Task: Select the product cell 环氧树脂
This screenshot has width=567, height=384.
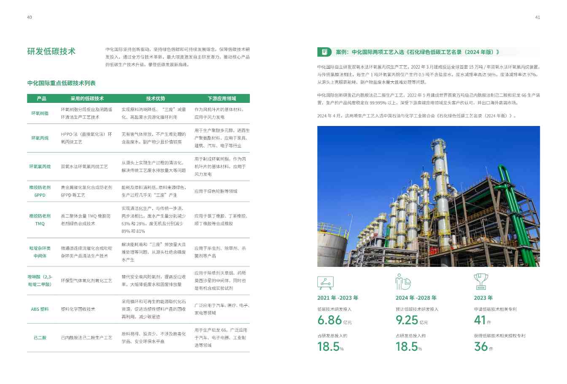Action: 40,113
